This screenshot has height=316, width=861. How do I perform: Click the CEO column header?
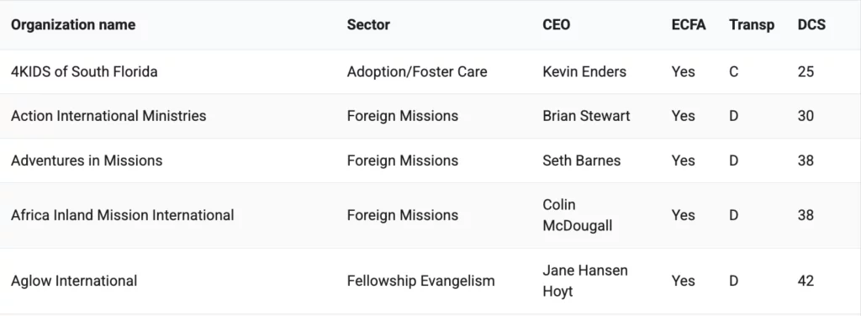click(557, 24)
